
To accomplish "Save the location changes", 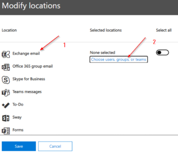I will tap(19, 146).
